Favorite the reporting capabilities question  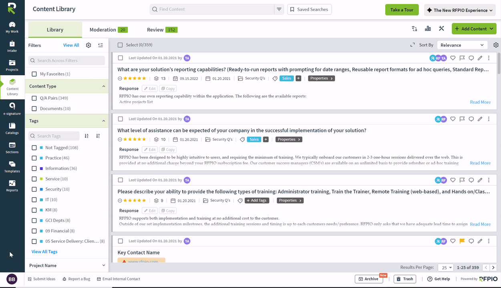click(453, 58)
